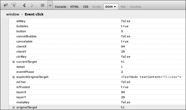This screenshot has height=110, width=186.
Task: Click the h1 value of originalTarget
Action: (123, 107)
